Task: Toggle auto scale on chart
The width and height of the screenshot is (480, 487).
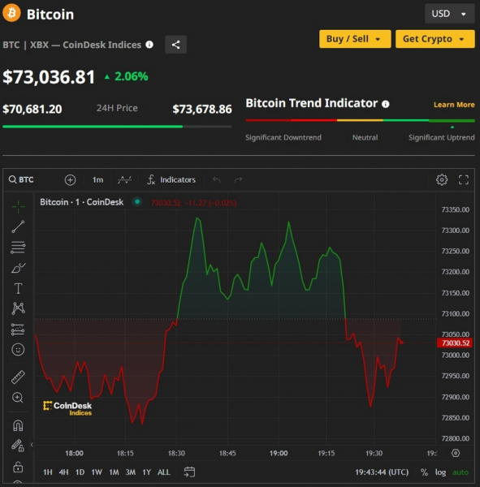Action: point(461,472)
